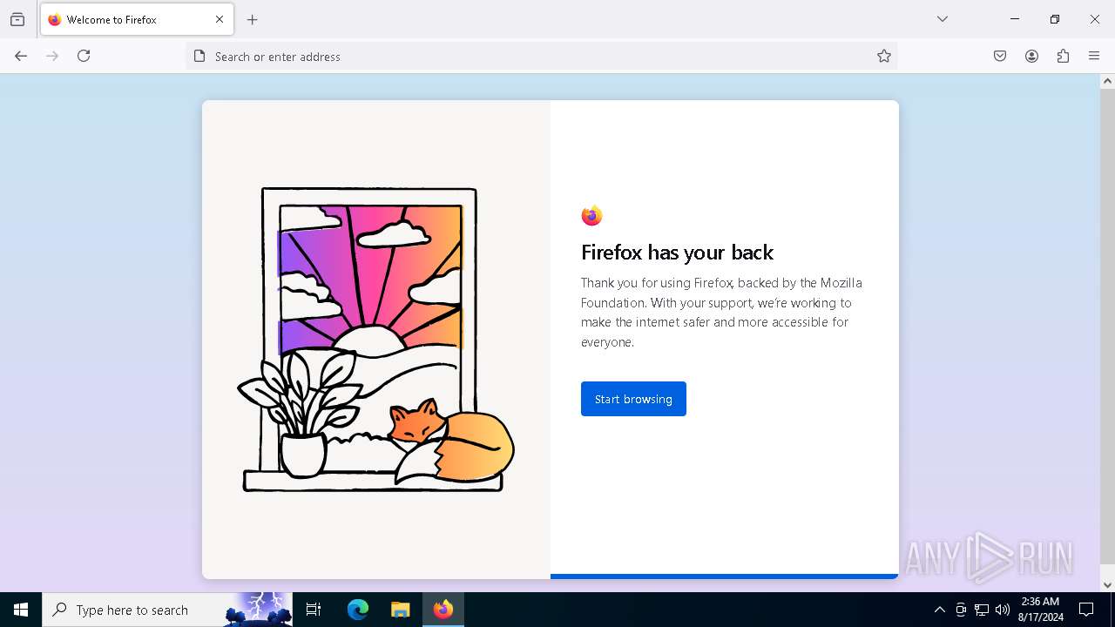Minimize the Firefox window
Viewport: 1115px width, 627px height.
pyautogui.click(x=1015, y=19)
